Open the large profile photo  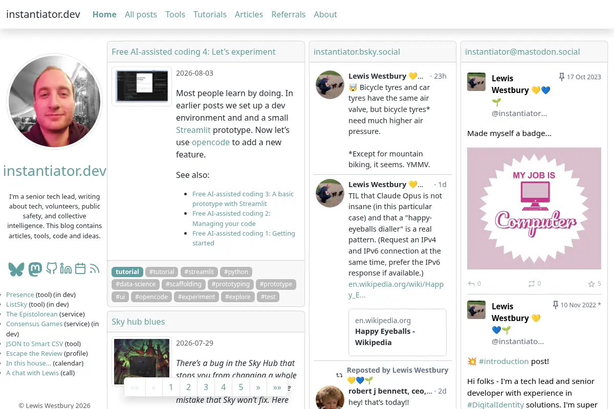tap(54, 102)
